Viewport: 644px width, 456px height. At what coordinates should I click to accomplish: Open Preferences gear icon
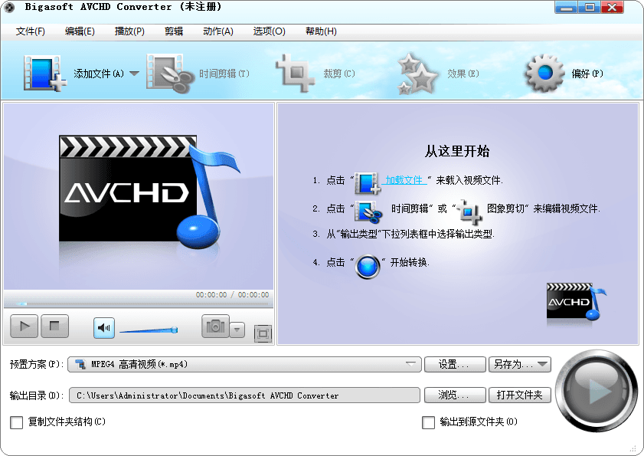click(544, 74)
